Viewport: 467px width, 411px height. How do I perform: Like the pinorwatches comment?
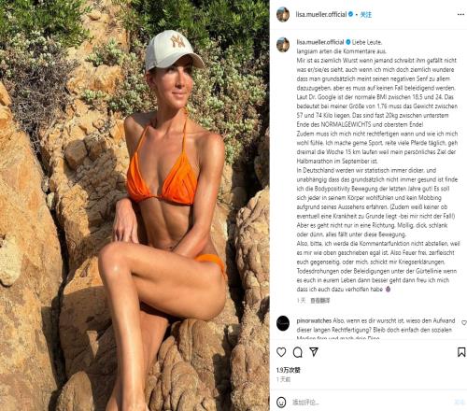[464, 323]
